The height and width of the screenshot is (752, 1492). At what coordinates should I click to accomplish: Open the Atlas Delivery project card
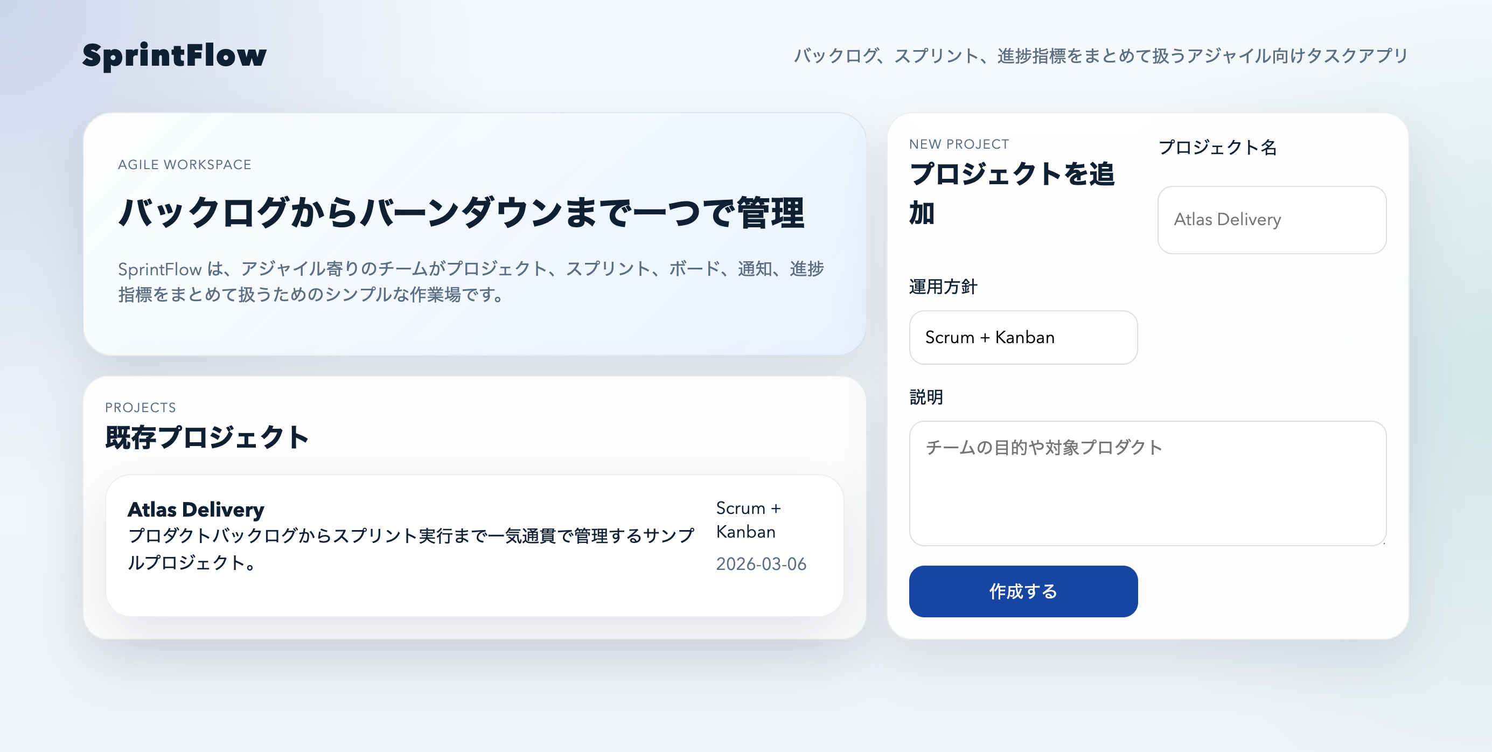[x=474, y=542]
